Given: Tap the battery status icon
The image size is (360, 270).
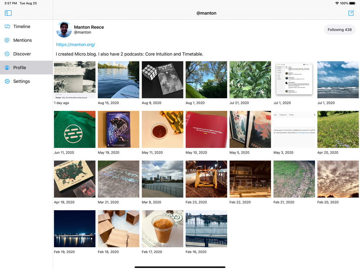Looking at the screenshot, I should pyautogui.click(x=353, y=3).
